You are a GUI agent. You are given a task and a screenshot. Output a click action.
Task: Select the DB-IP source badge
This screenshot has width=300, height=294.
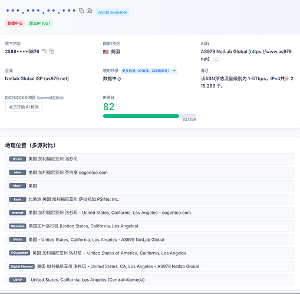click(18, 280)
